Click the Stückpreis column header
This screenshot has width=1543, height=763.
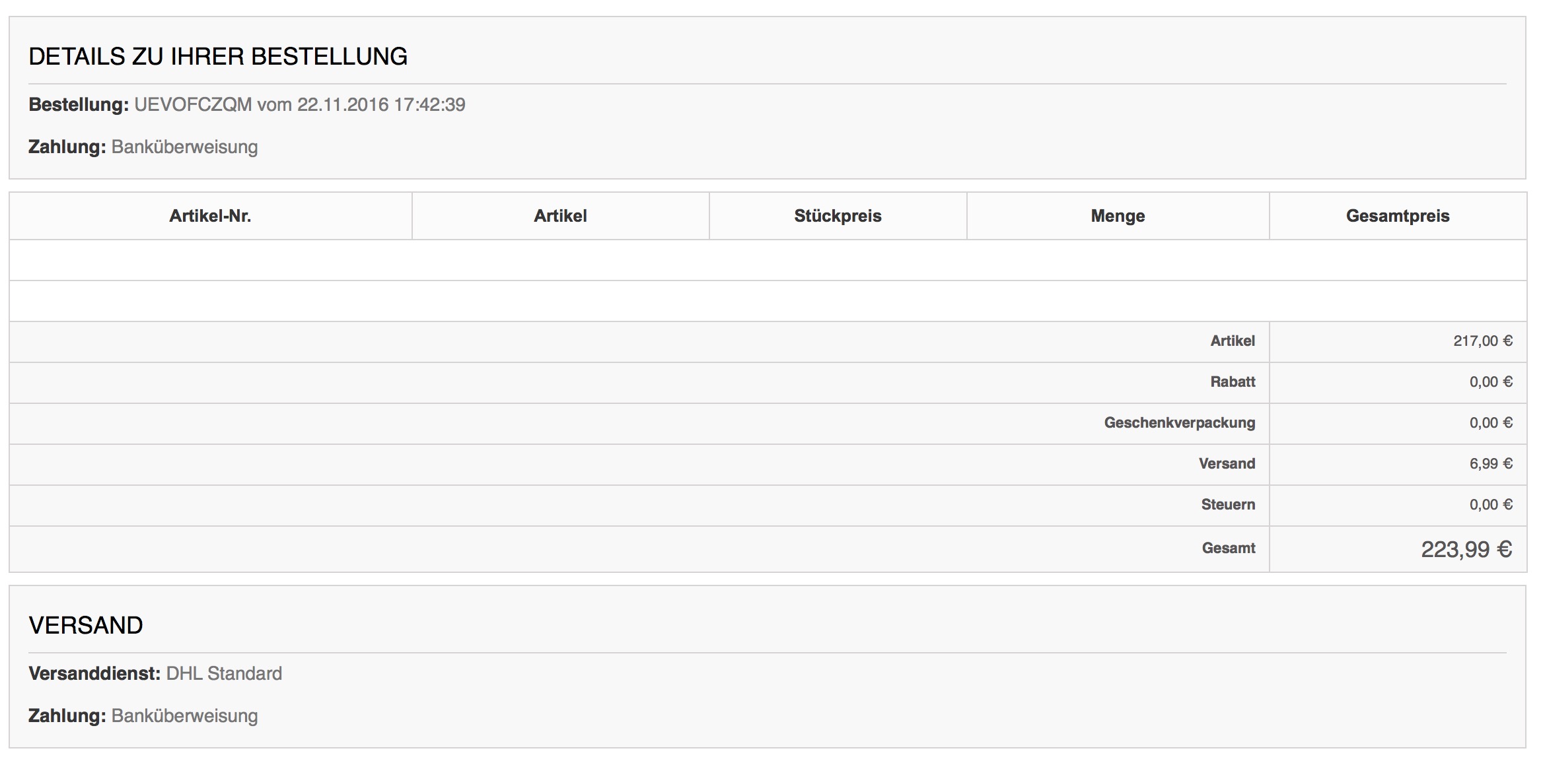pos(838,216)
